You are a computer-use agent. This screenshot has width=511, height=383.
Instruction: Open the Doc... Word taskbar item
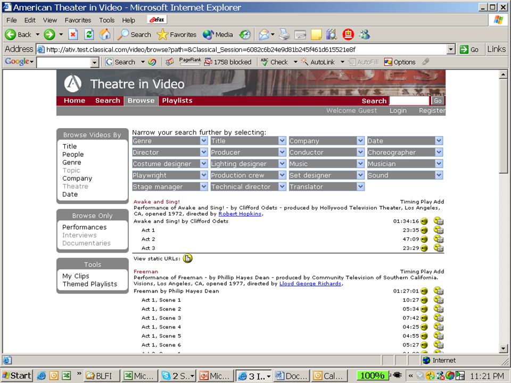[x=291, y=376]
